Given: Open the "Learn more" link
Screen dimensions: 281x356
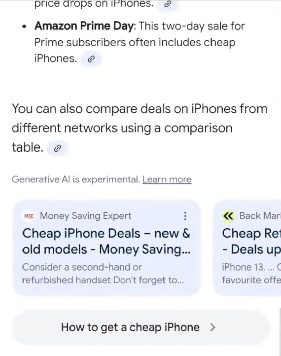Looking at the screenshot, I should [x=167, y=180].
